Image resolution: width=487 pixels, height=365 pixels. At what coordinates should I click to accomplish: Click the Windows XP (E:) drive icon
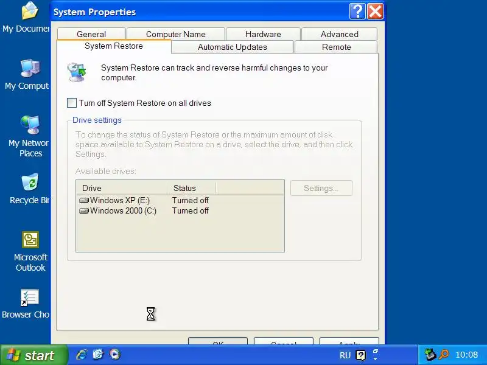click(x=84, y=201)
